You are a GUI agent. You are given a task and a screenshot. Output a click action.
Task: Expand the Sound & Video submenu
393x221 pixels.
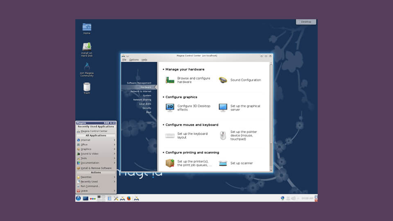click(96, 153)
